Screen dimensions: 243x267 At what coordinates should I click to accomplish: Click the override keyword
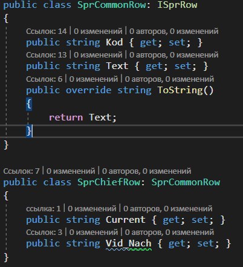tap(89, 90)
